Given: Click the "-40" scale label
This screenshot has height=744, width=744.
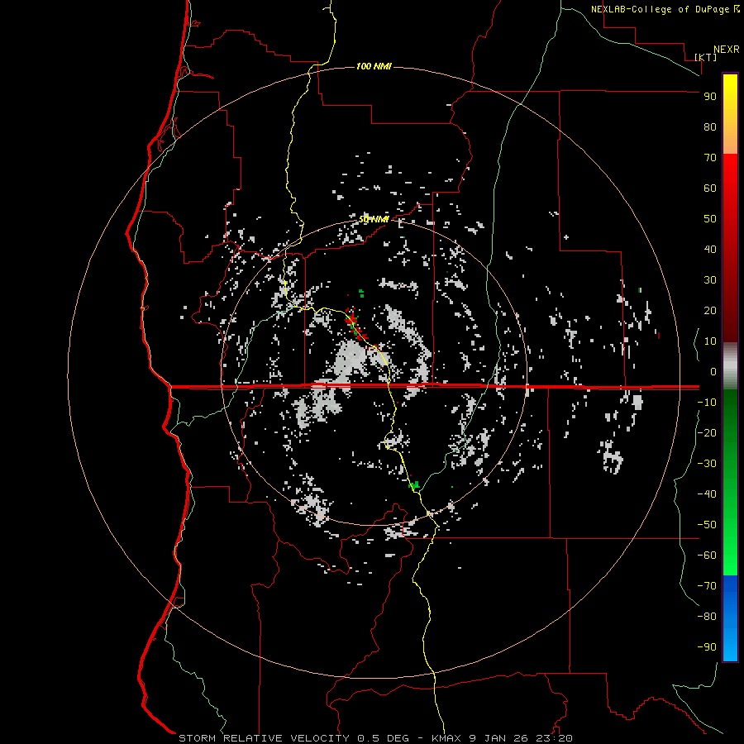Looking at the screenshot, I should [x=707, y=494].
